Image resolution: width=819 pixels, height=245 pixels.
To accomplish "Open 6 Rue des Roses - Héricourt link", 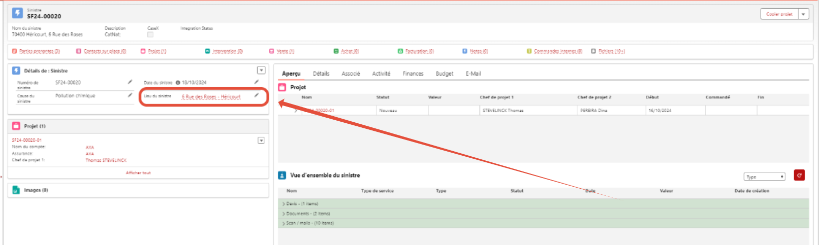I will (211, 97).
